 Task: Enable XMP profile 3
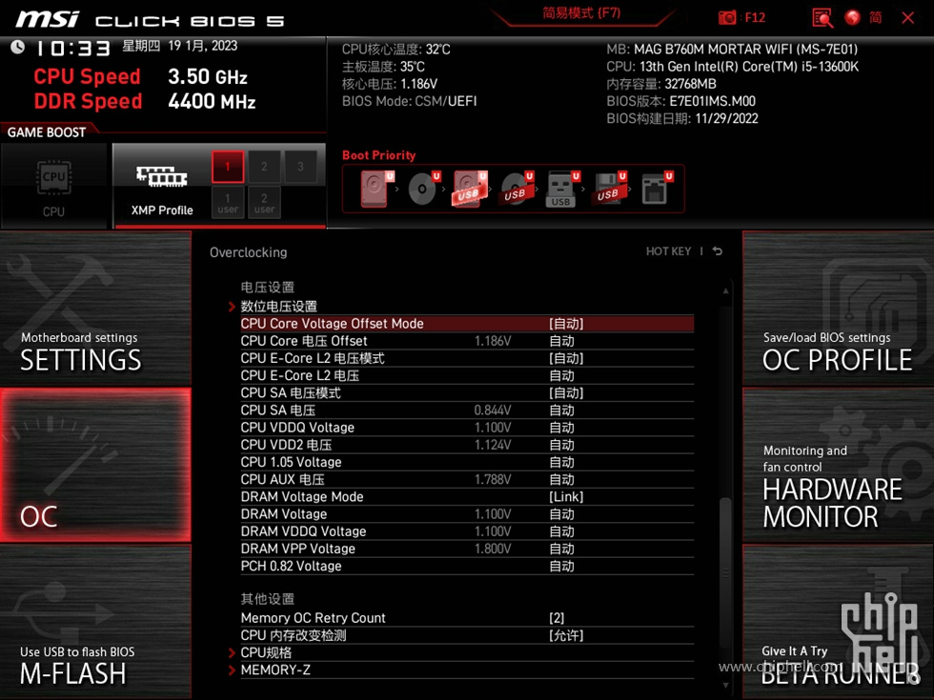[x=300, y=166]
